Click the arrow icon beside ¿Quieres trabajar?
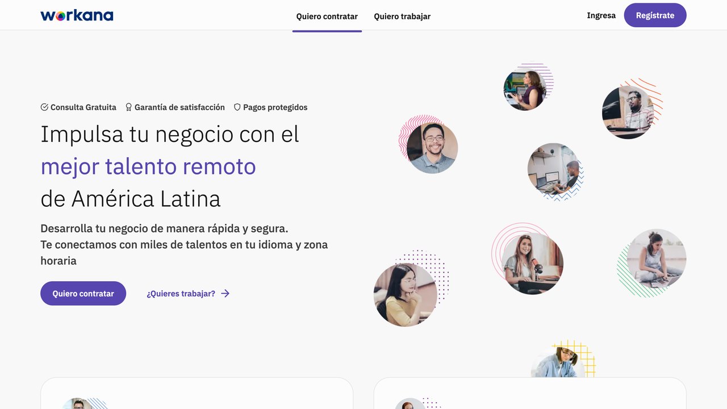This screenshot has height=409, width=727. point(225,294)
